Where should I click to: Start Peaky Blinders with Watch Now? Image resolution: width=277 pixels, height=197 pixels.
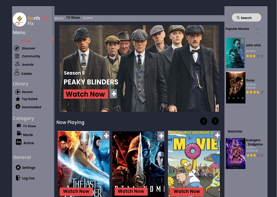(x=86, y=94)
